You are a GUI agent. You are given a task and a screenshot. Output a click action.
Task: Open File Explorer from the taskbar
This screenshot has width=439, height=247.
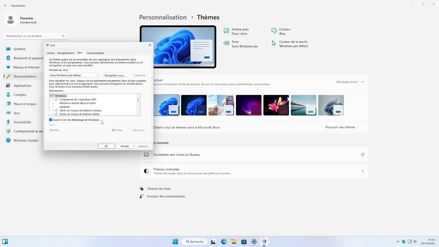(234, 242)
